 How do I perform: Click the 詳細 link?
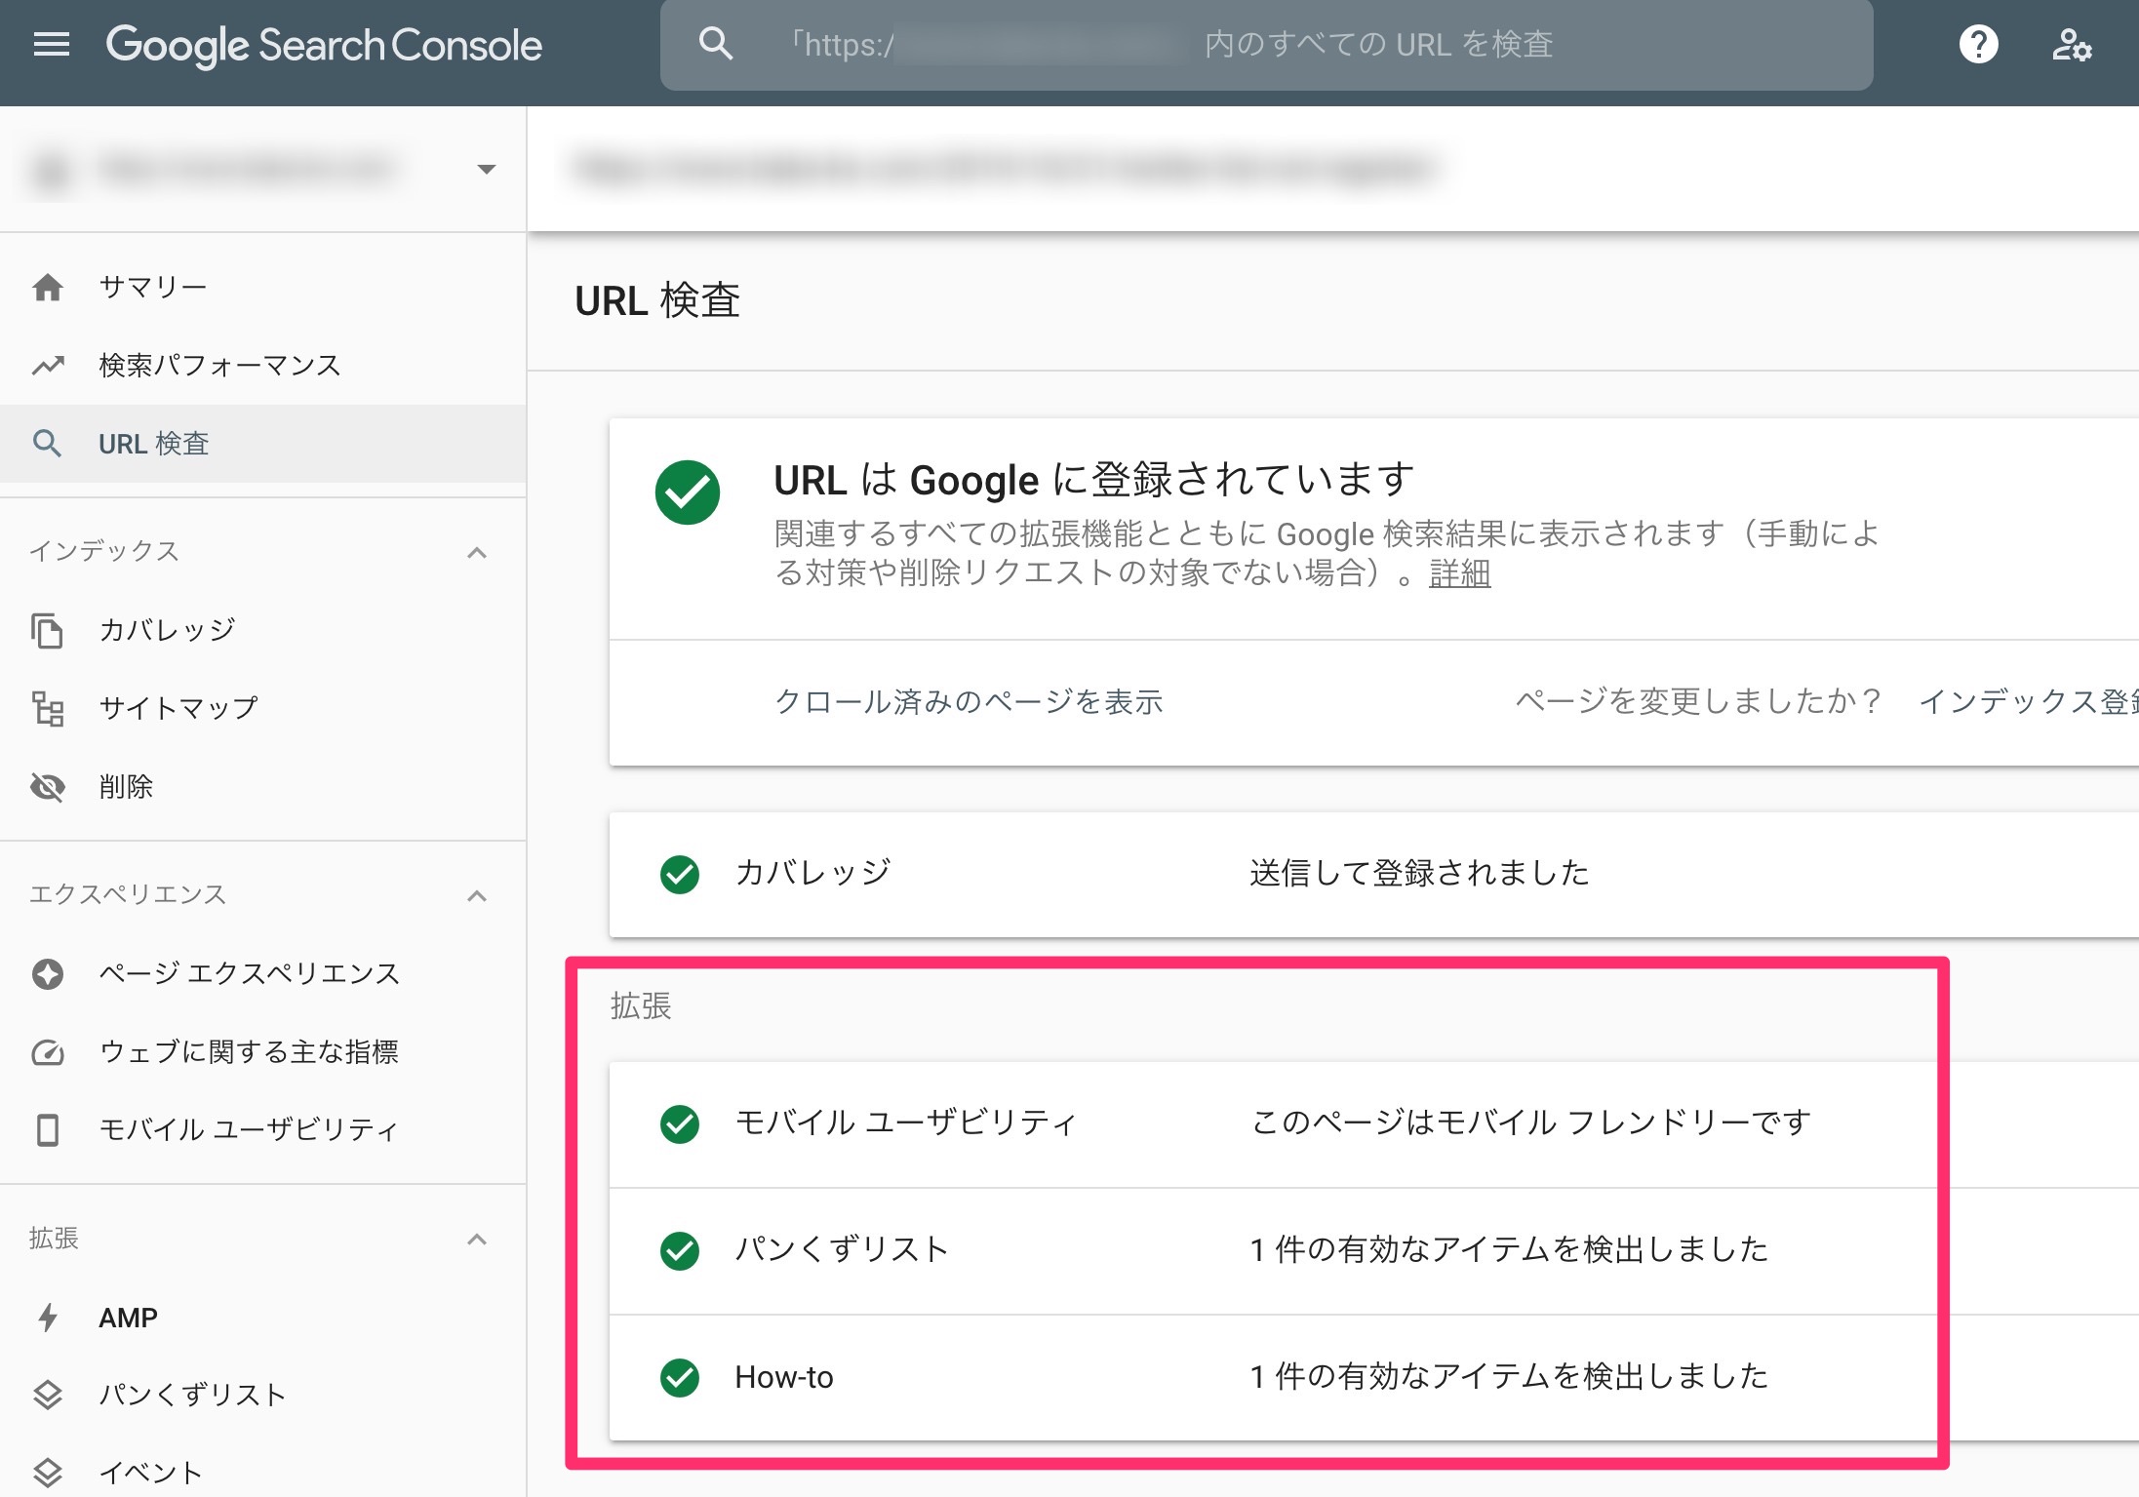1459,573
